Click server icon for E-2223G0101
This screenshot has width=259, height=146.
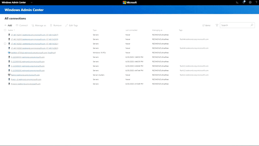9,57
